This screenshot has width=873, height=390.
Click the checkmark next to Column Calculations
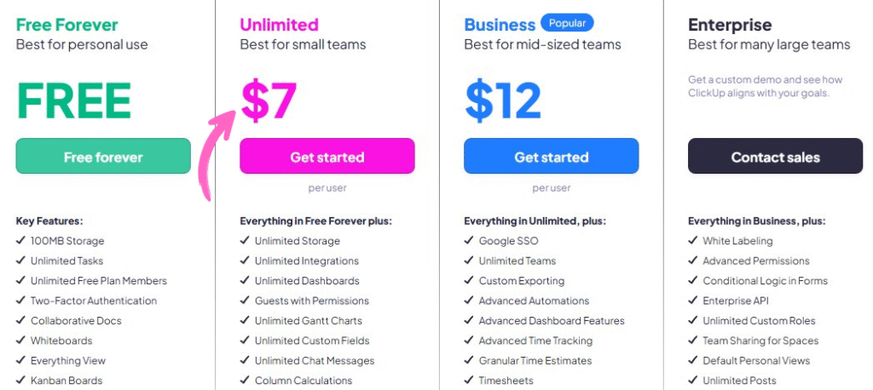245,381
